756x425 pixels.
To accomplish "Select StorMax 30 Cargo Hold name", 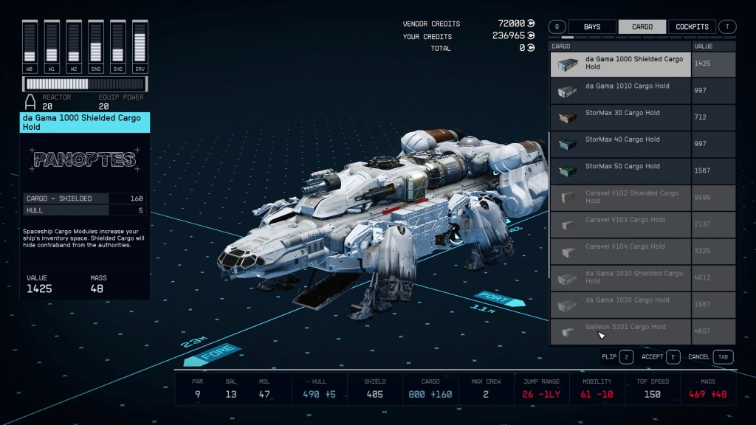I will pos(622,113).
